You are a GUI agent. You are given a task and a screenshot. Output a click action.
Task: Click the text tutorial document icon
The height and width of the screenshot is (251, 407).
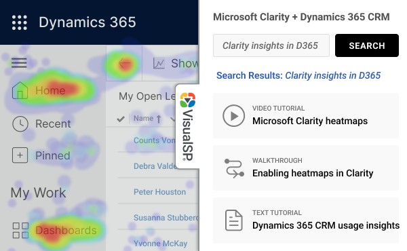click(234, 220)
